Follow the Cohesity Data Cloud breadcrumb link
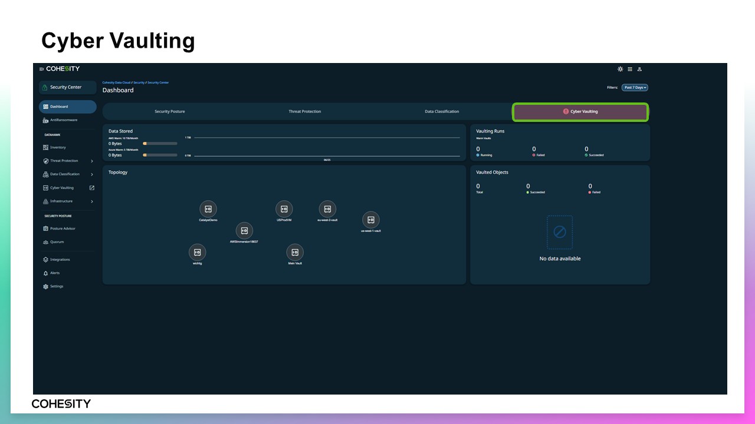755x424 pixels. click(x=116, y=83)
